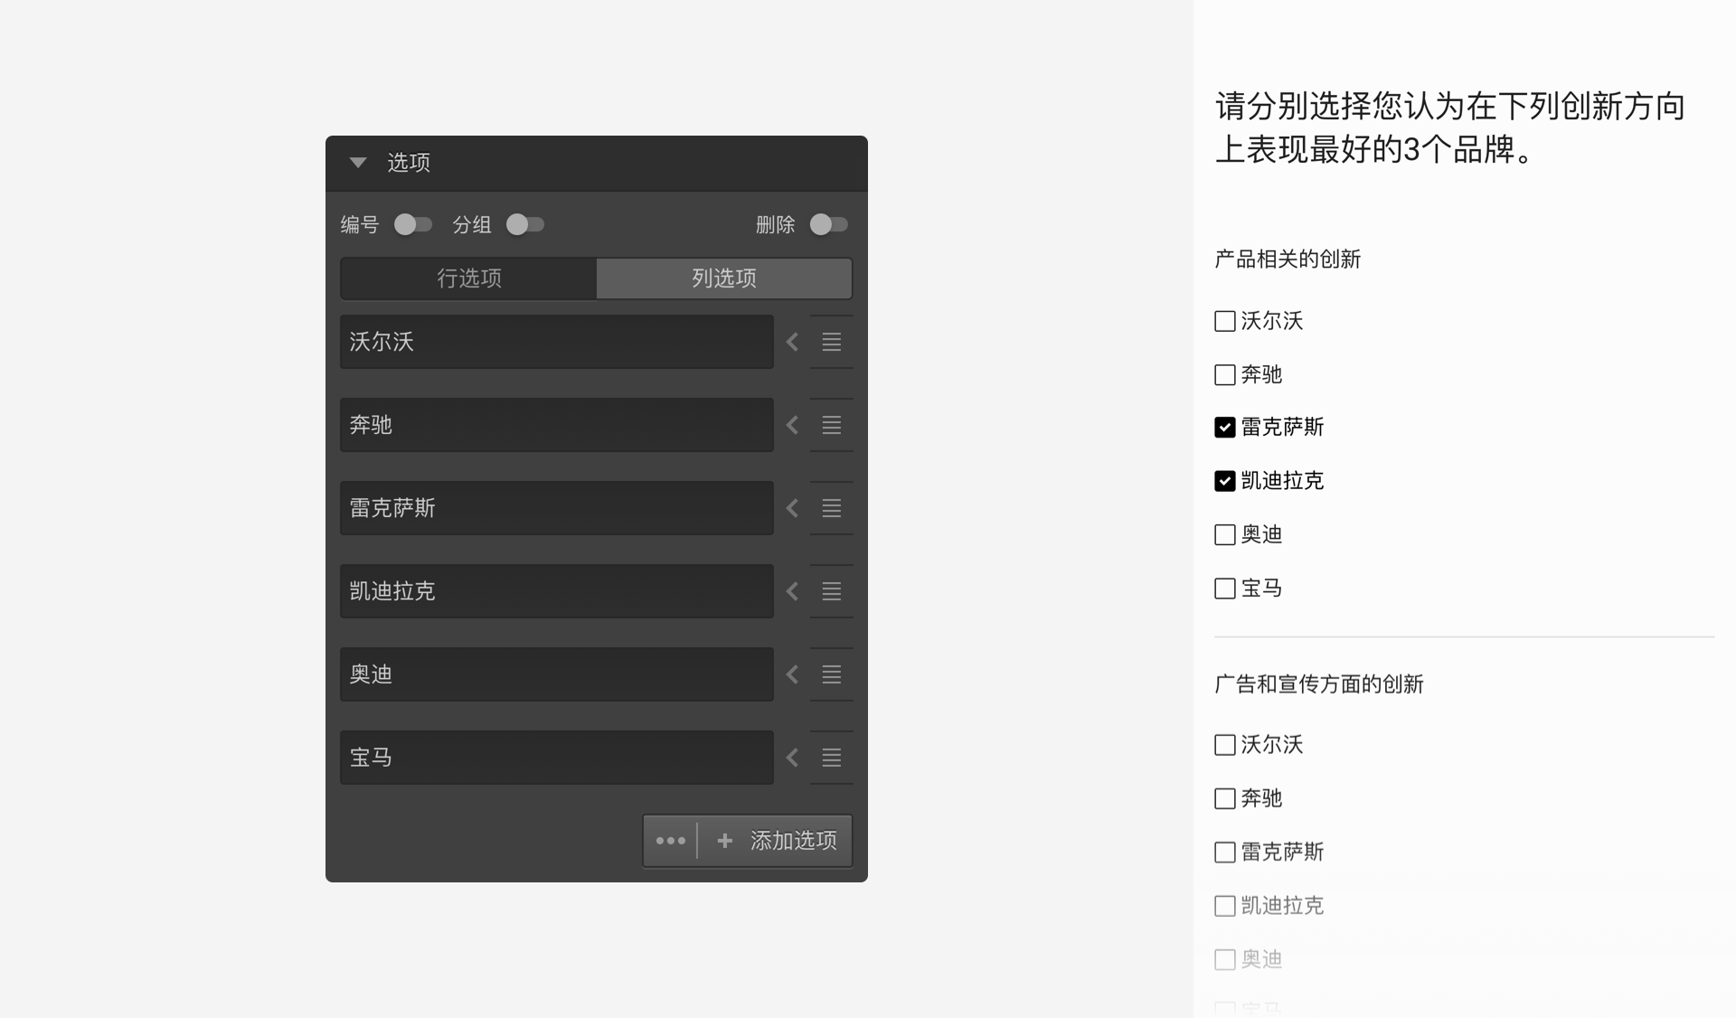The width and height of the screenshot is (1736, 1018).
Task: Switch to the 列选项 tab
Action: tap(724, 278)
